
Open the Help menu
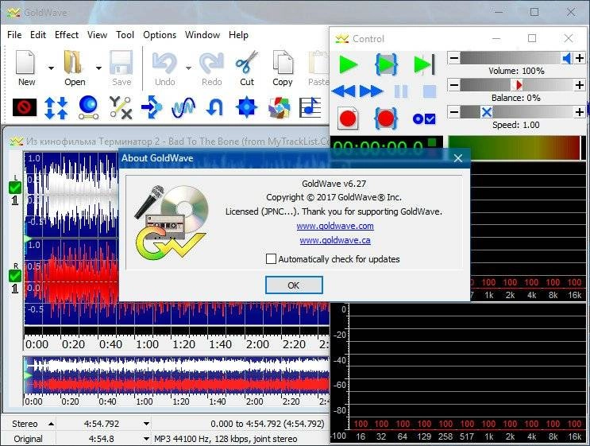[238, 35]
